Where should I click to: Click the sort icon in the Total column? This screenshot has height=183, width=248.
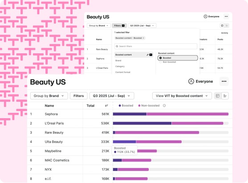(x=106, y=106)
